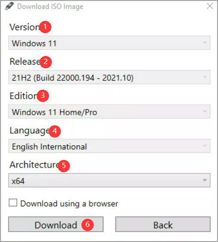Click the Download ISO Image title text
The height and width of the screenshot is (242, 218).
(50, 7)
